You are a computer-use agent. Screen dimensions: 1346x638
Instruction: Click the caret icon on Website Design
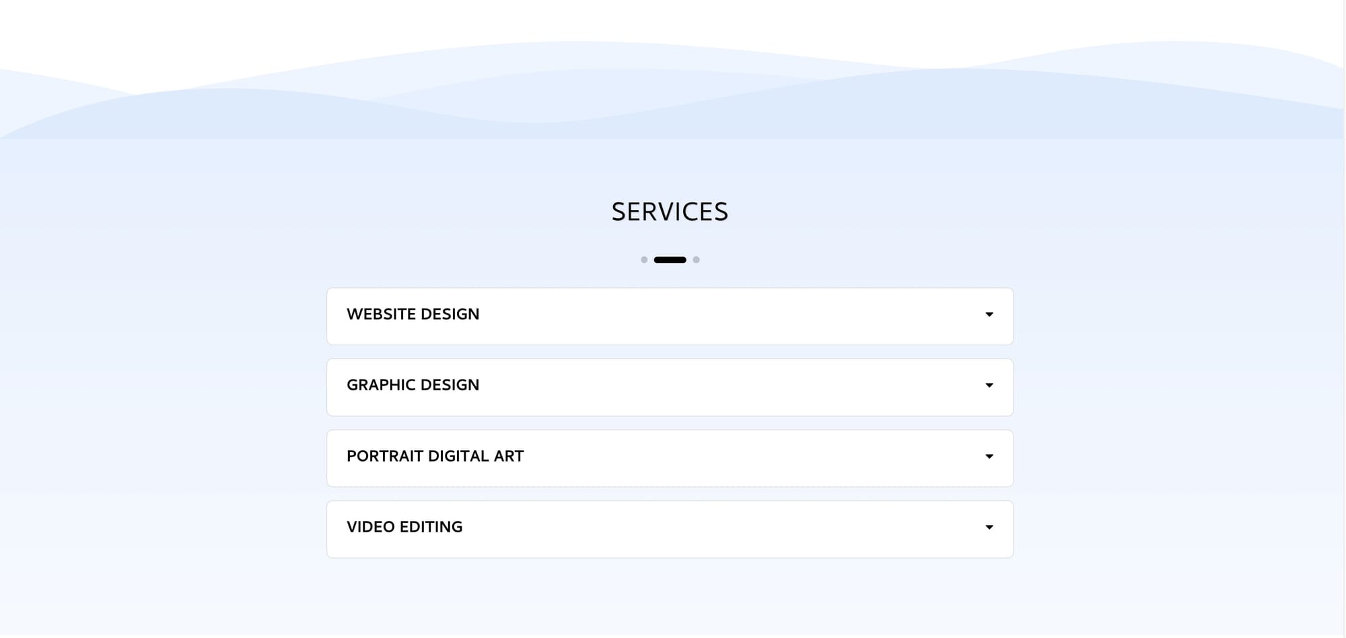tap(989, 314)
